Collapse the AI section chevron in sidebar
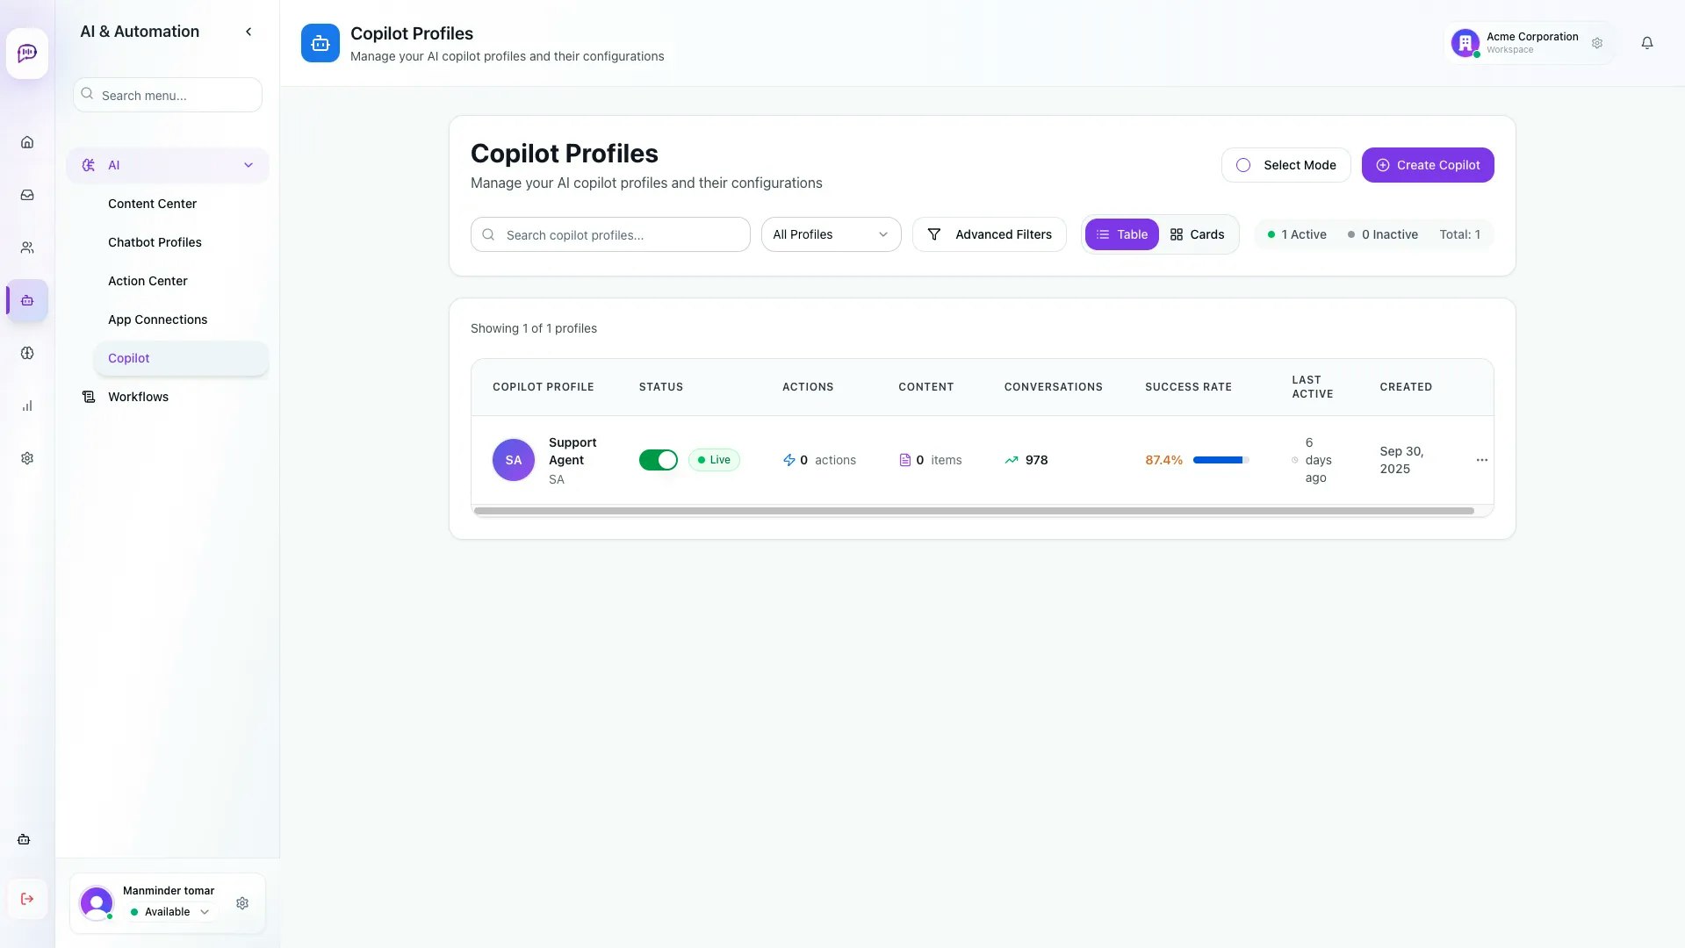This screenshot has height=948, width=1685. tap(248, 164)
